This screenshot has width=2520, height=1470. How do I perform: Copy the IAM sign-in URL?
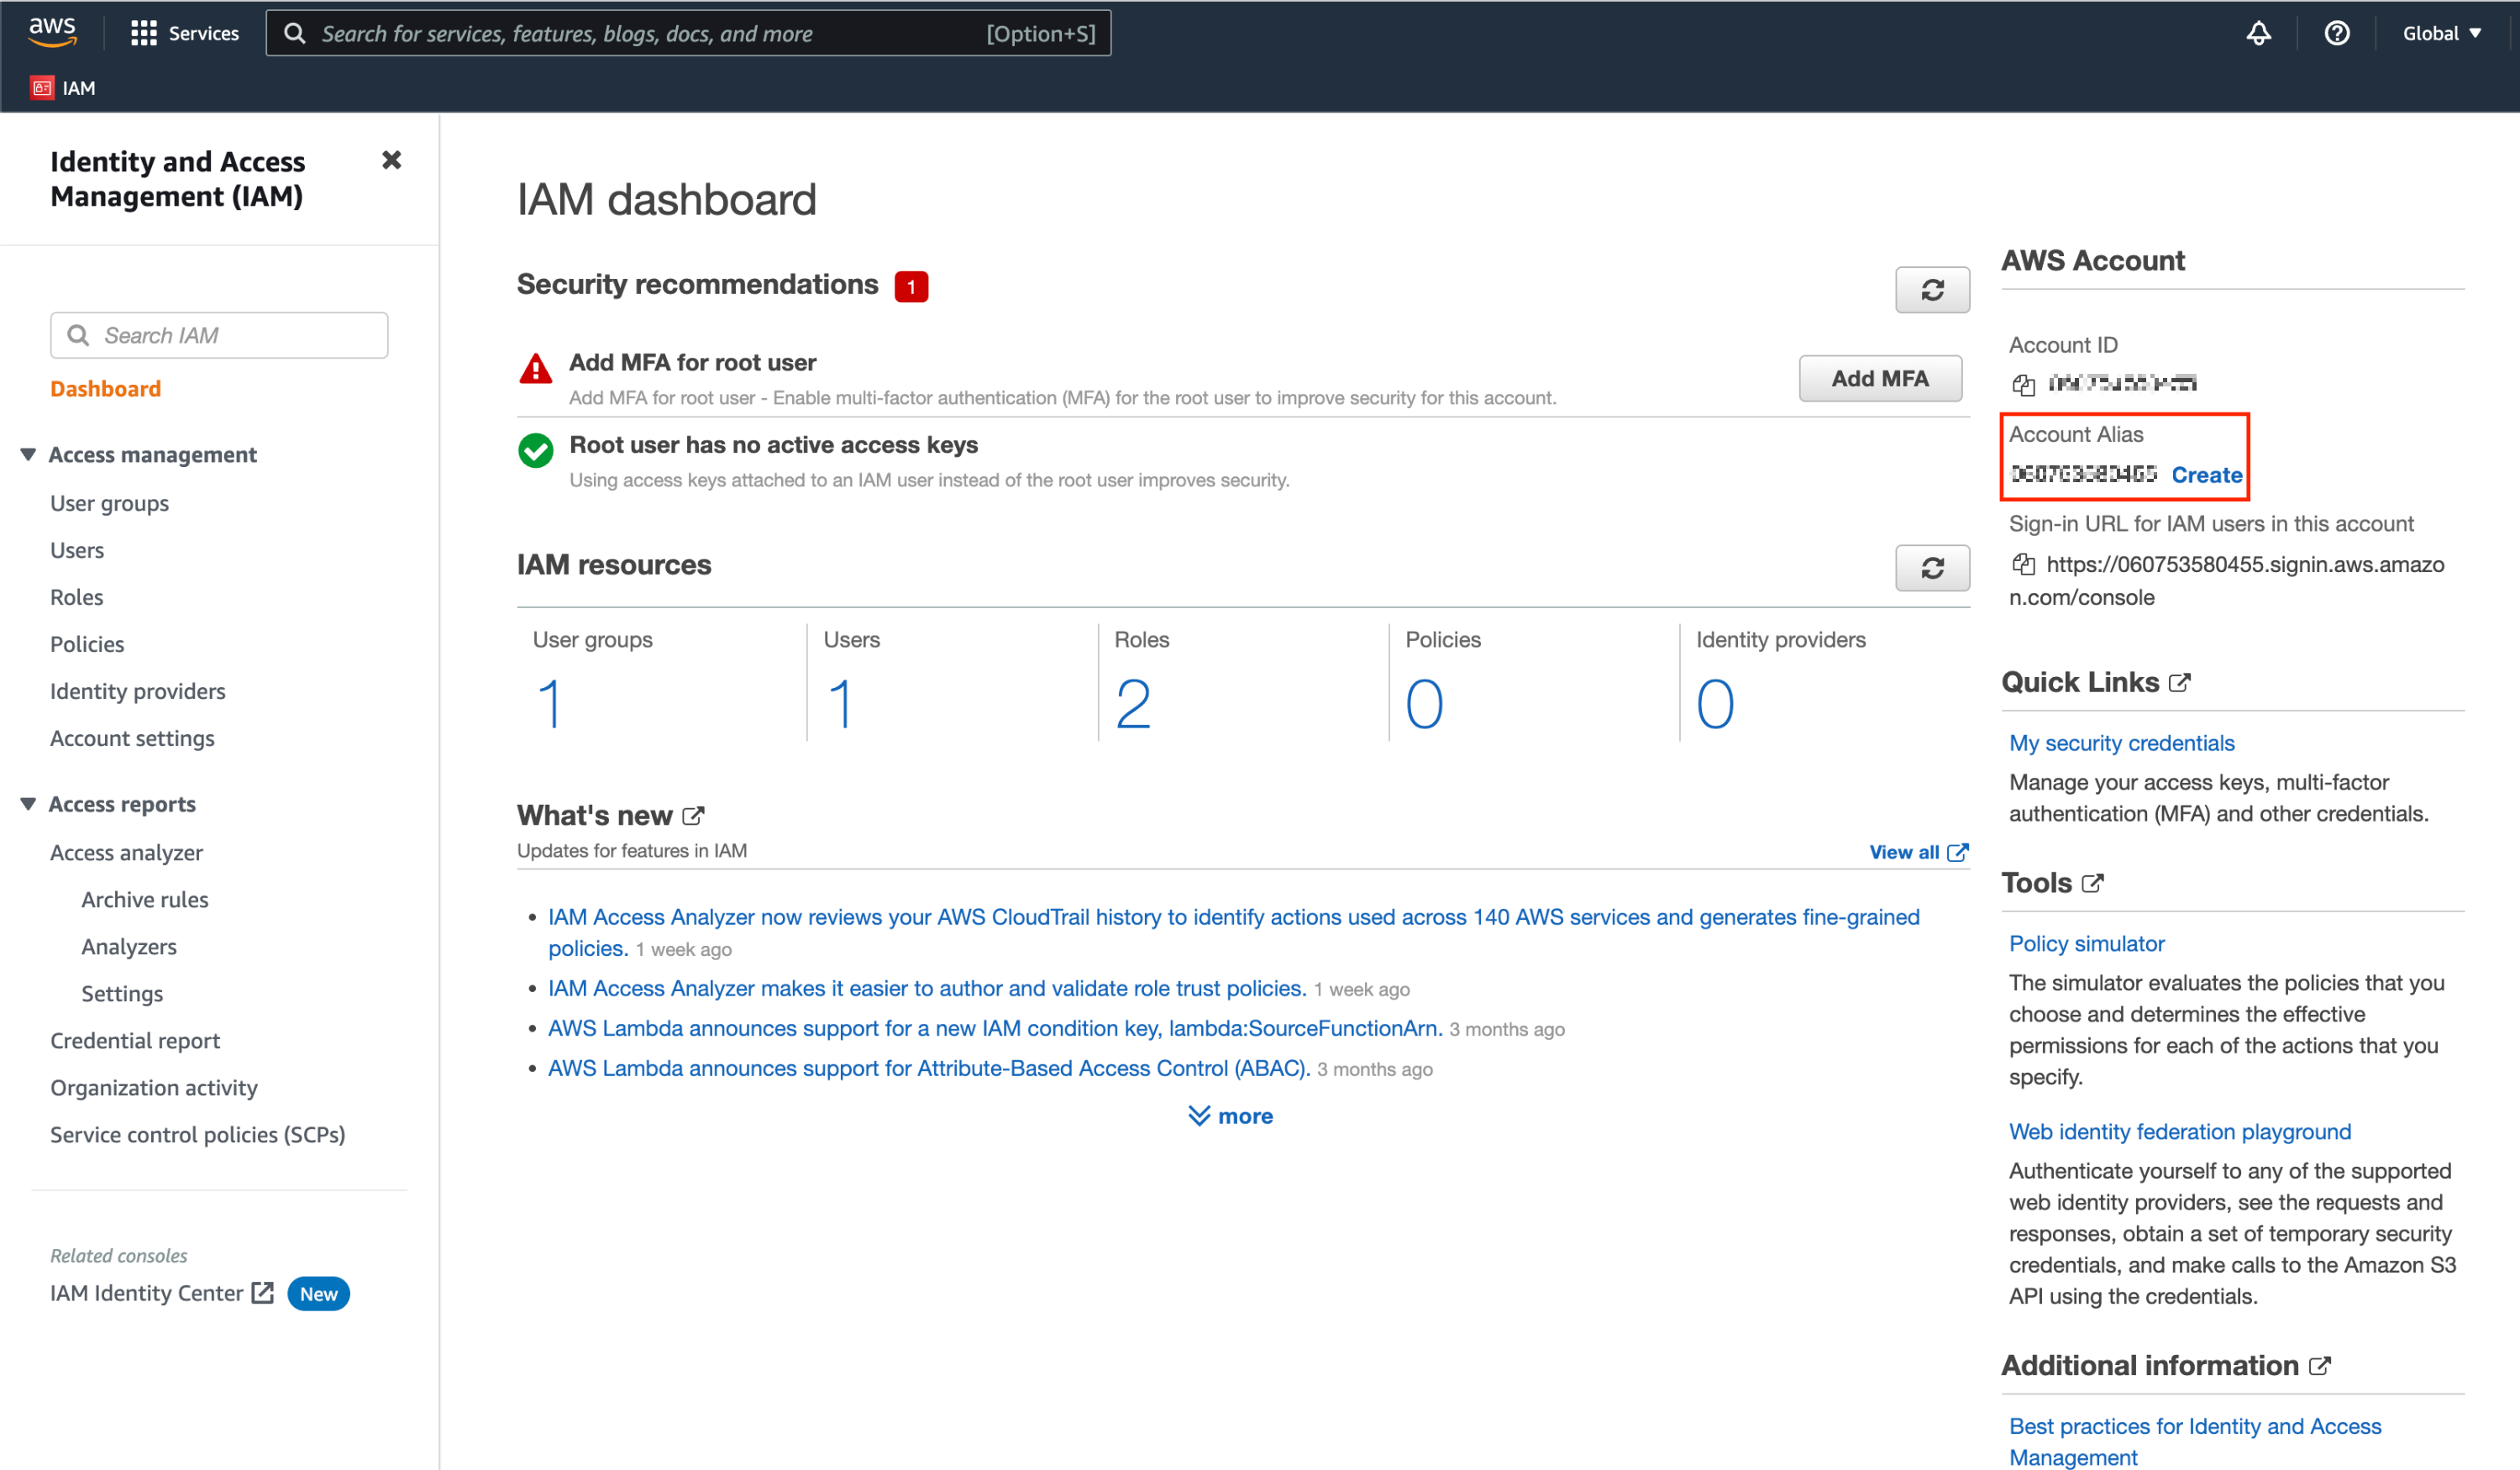coord(2023,565)
